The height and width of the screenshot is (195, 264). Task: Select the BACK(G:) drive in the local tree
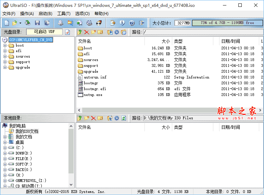click(x=24, y=170)
